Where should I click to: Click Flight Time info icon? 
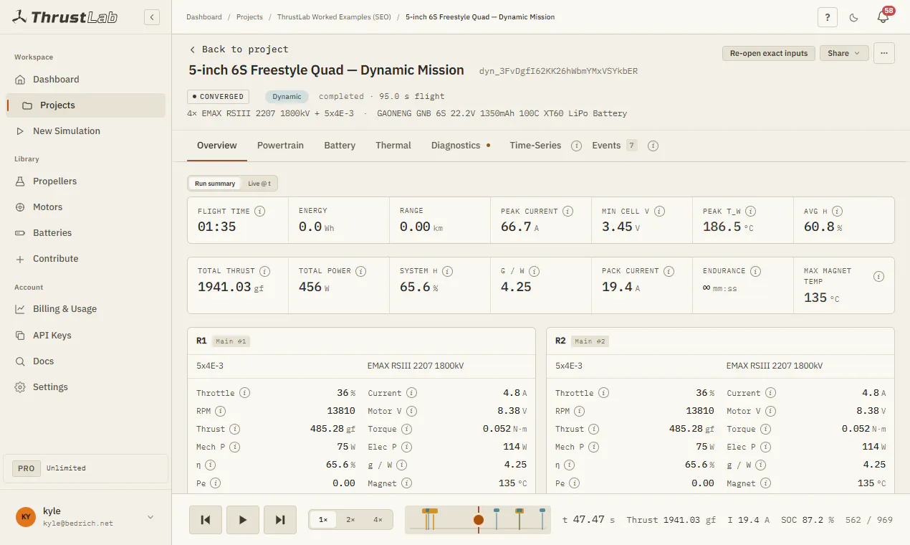click(259, 212)
